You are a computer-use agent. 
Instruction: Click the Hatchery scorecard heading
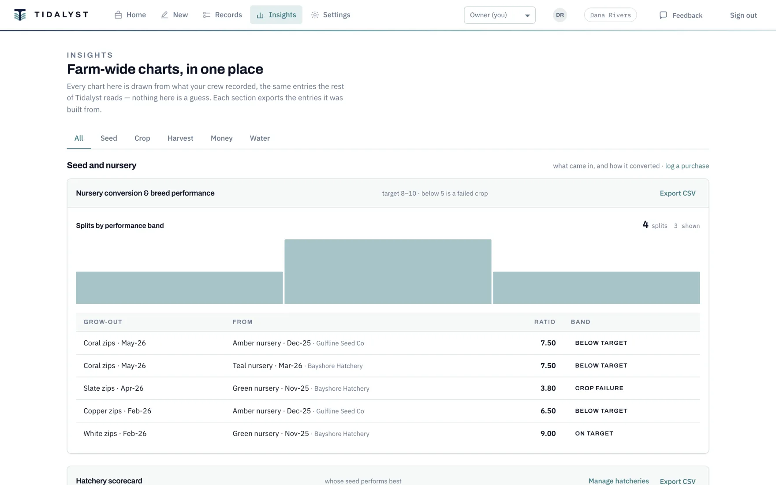tap(109, 481)
